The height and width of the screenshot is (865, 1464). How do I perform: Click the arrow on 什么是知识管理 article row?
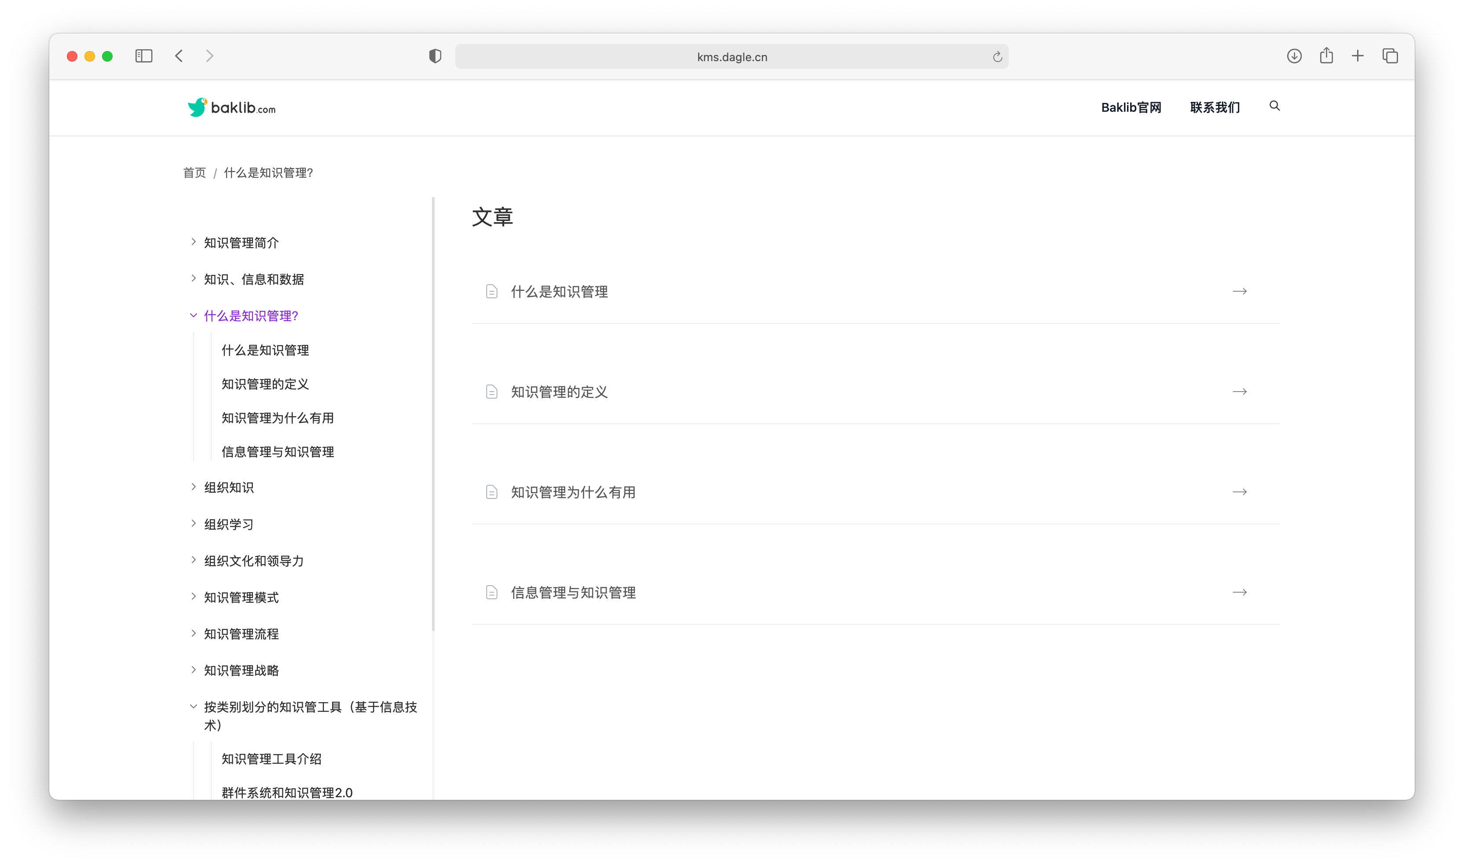coord(1240,291)
